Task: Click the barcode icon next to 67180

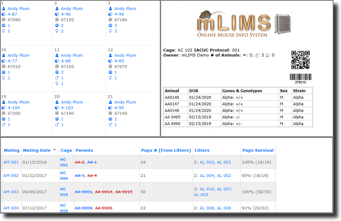Action: point(110,20)
